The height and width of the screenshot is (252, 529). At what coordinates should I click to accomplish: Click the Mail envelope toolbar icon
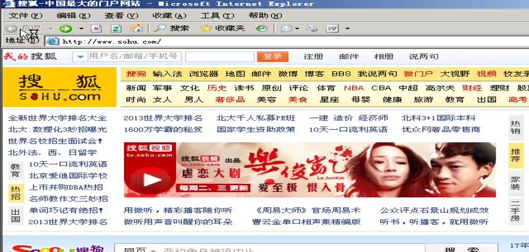pos(287,29)
